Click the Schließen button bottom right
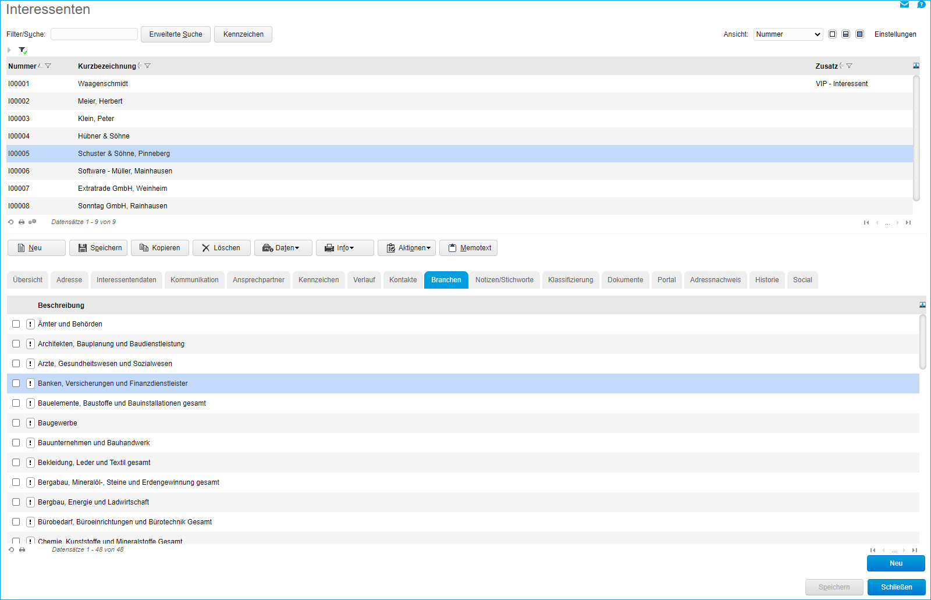This screenshot has width=931, height=600. coord(896,587)
